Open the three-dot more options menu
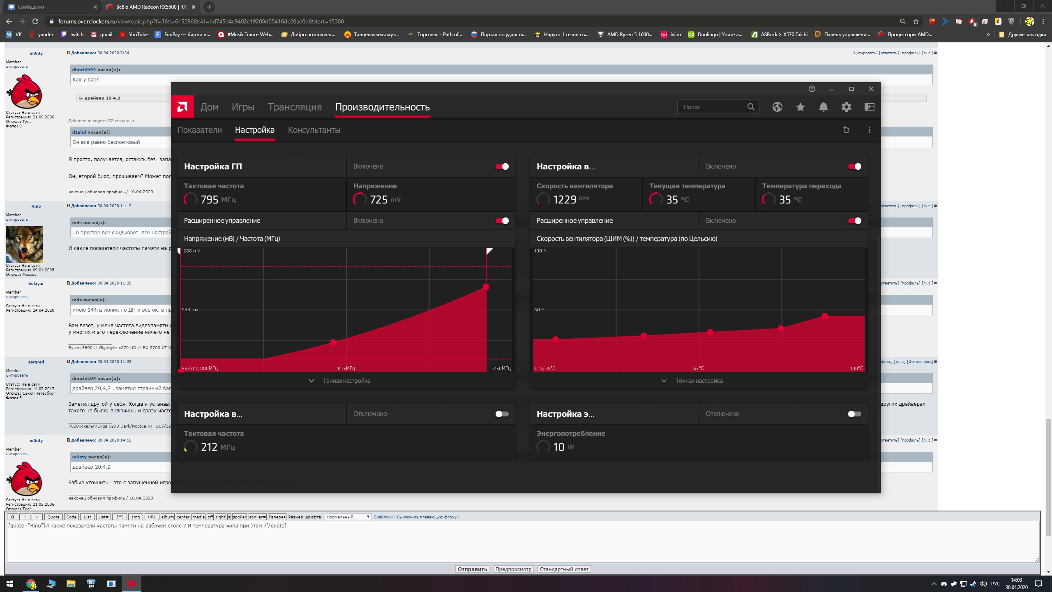This screenshot has width=1052, height=592. (869, 130)
